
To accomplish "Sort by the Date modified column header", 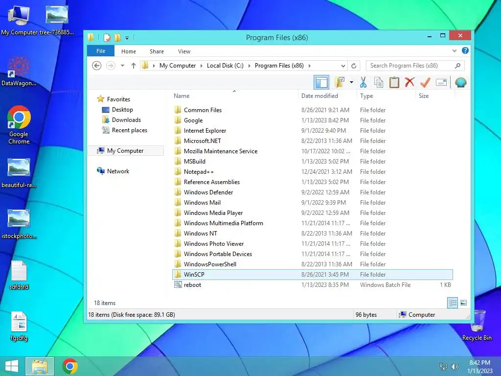I will (x=319, y=96).
